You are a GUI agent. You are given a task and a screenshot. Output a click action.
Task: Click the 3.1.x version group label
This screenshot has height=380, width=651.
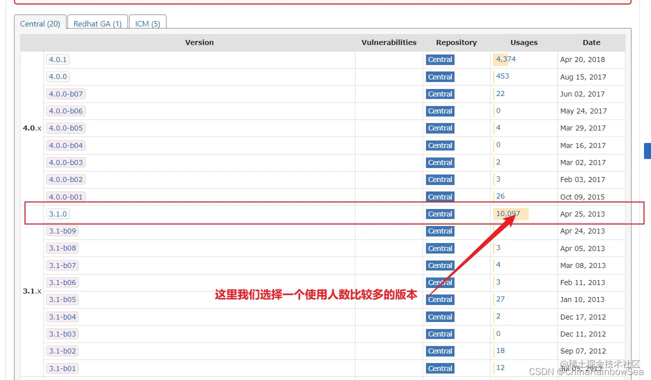click(x=32, y=290)
